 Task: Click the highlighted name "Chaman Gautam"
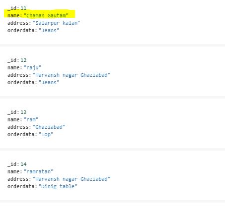(46, 15)
